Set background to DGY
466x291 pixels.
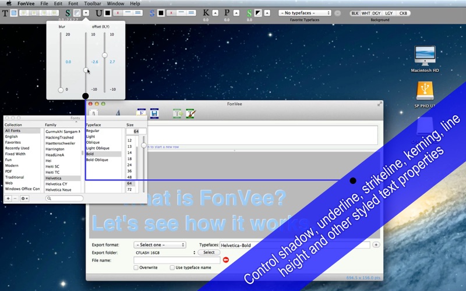coord(376,13)
